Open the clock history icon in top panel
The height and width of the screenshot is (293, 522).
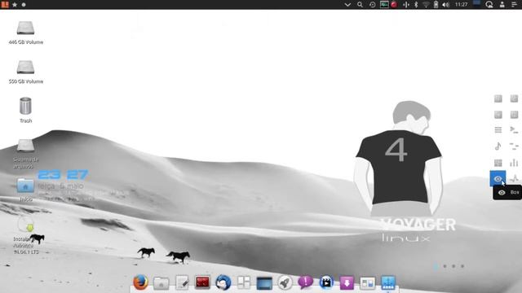(x=372, y=5)
